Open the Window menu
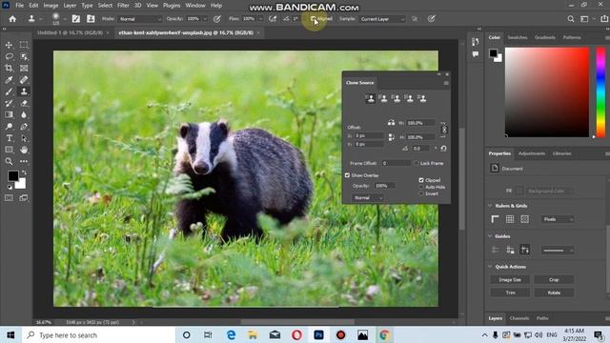This screenshot has width=610, height=343. coord(195,6)
